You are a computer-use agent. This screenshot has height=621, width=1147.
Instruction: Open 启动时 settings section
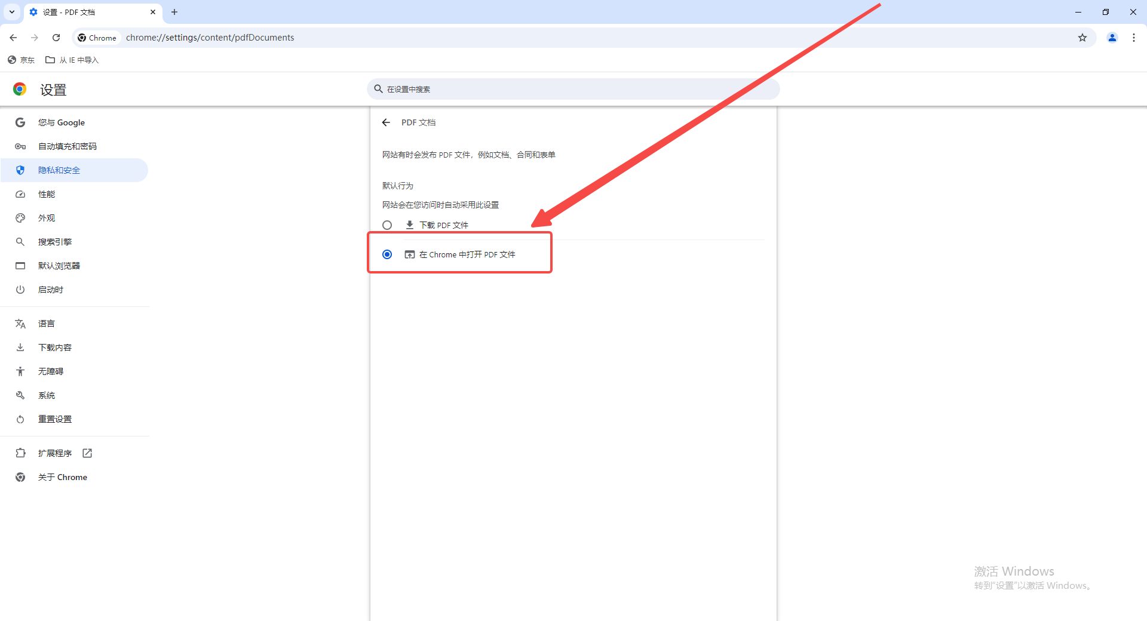click(x=75, y=290)
